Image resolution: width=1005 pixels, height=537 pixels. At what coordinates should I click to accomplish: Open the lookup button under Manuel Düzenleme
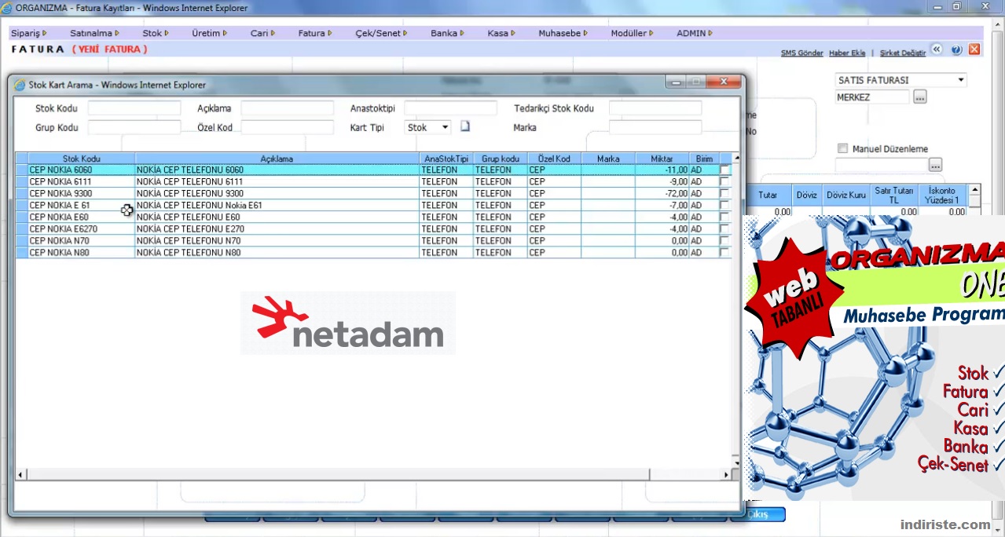coord(935,165)
